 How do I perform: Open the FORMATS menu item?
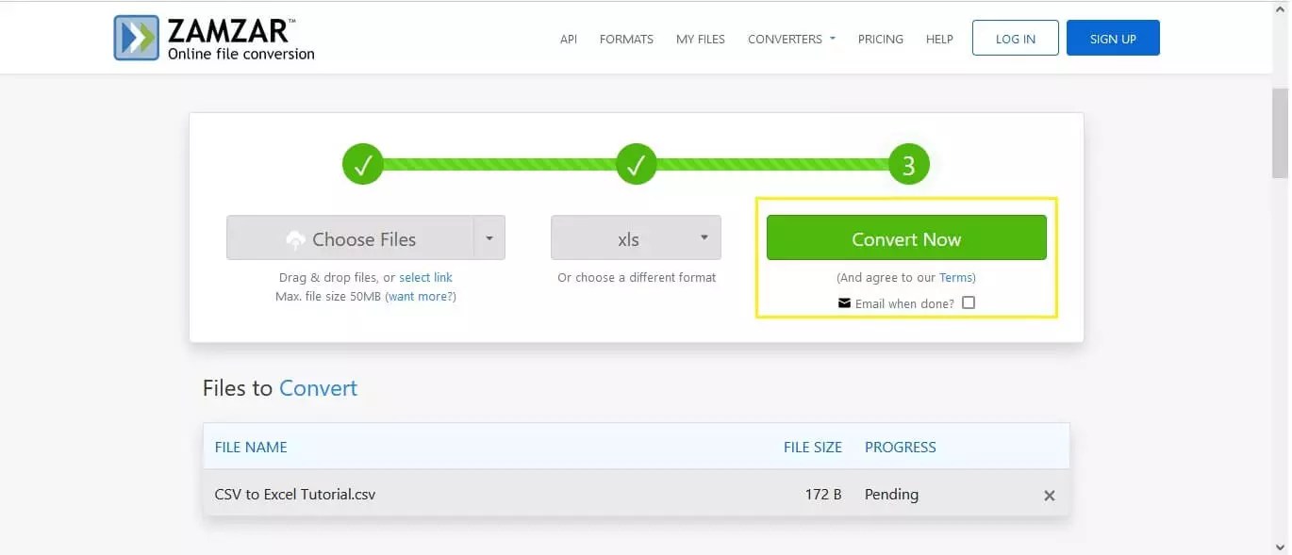(625, 39)
